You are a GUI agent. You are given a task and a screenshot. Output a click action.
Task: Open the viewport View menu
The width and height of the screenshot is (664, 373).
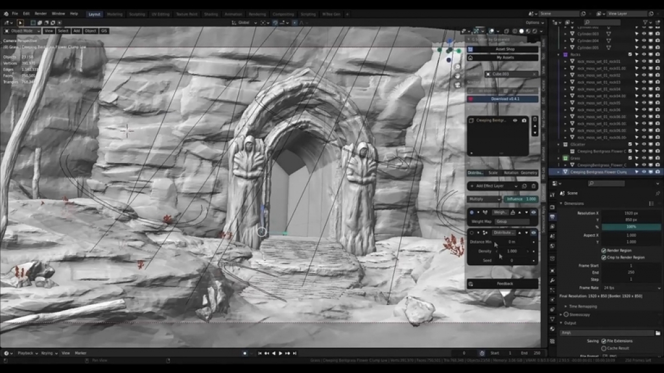click(x=49, y=31)
